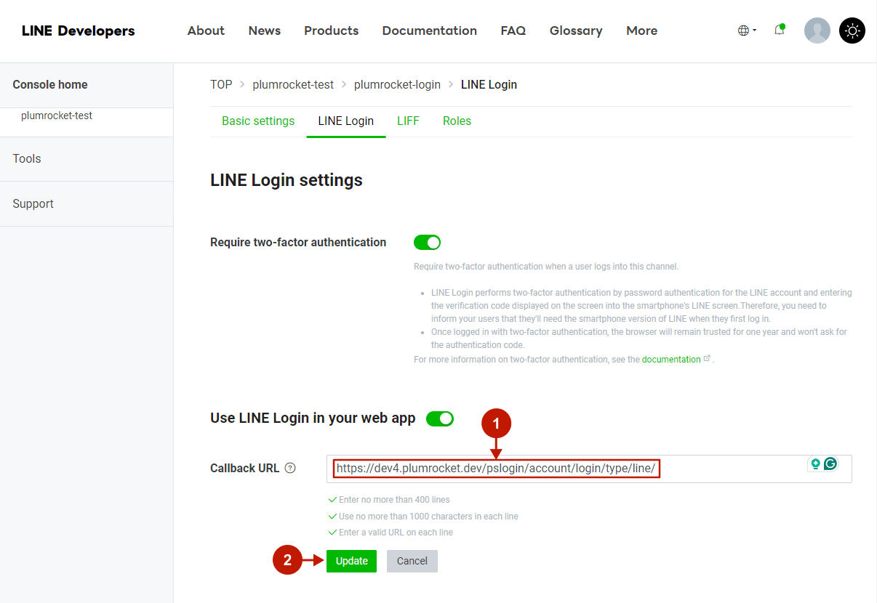877x603 pixels.
Task: Click the 'Callback URL' label text
Action: [x=244, y=469]
